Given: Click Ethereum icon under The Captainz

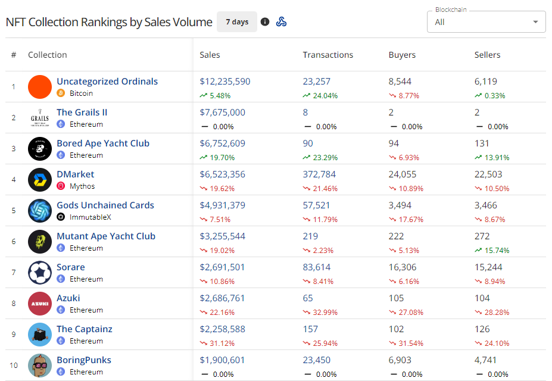Looking at the screenshot, I should click(x=61, y=341).
